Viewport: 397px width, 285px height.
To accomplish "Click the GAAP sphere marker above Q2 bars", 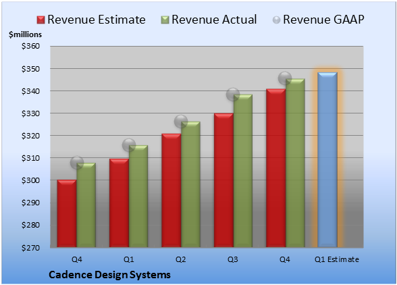I will click(181, 122).
